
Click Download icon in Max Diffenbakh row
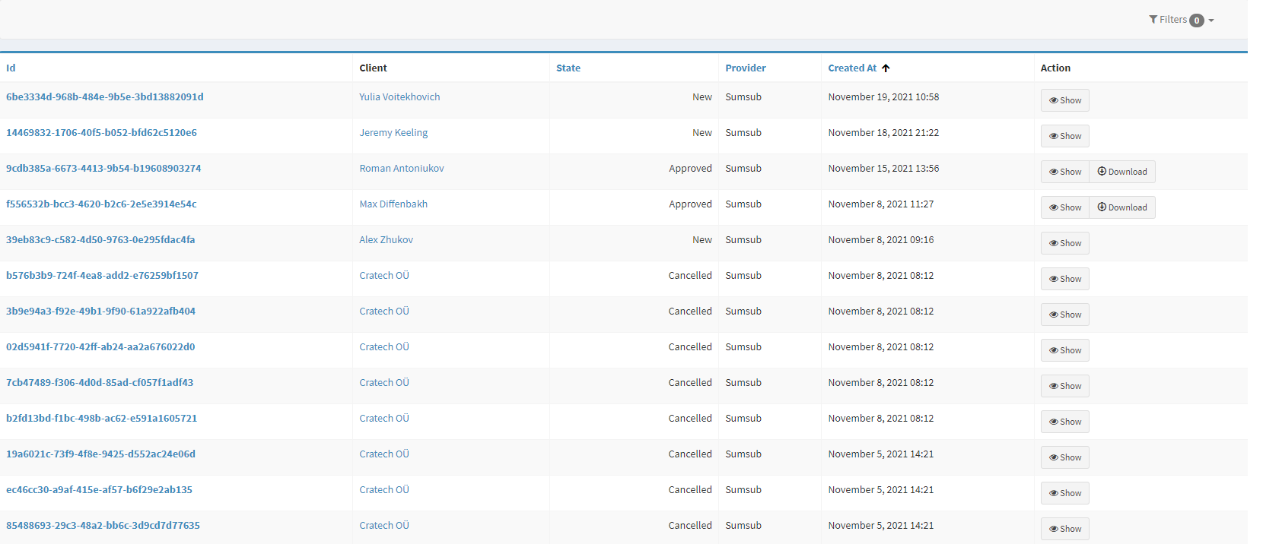[1102, 207]
